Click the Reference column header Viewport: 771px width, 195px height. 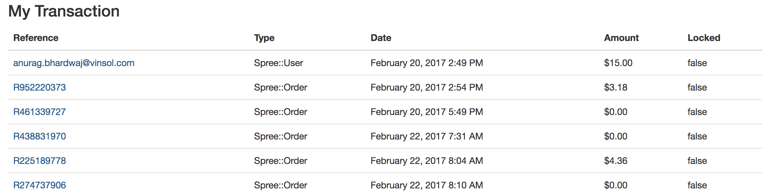36,38
